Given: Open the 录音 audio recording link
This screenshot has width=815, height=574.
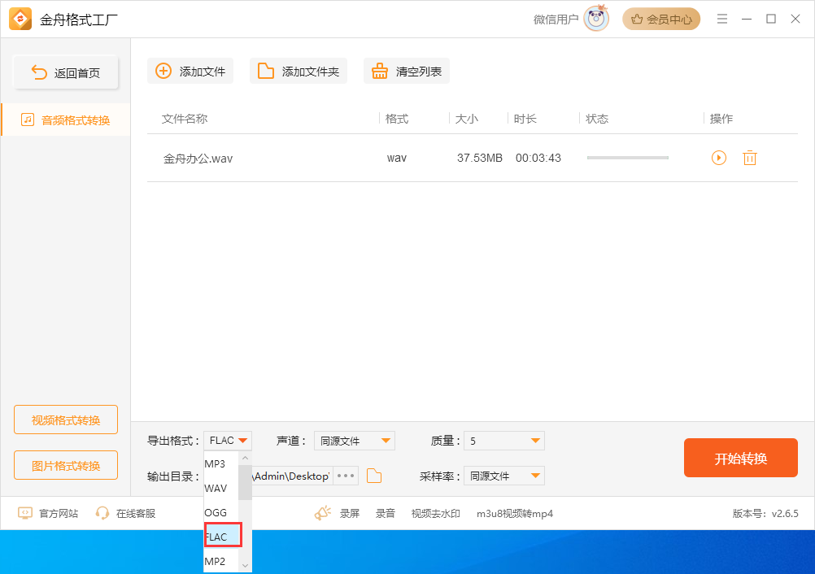Looking at the screenshot, I should (x=386, y=513).
